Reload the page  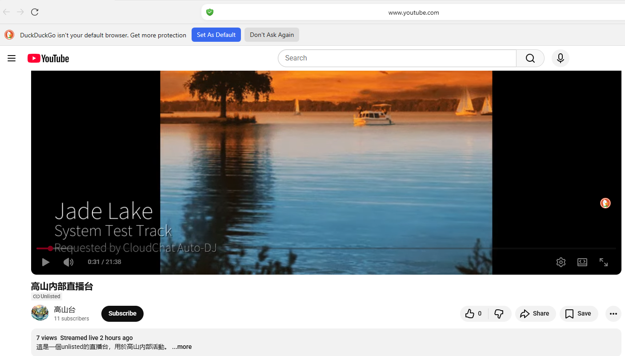(x=35, y=12)
